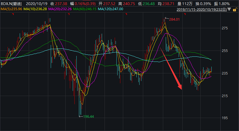Click the MA(120):247.00 indicator label
Viewport: 239px width, 131px height.
(110, 9)
